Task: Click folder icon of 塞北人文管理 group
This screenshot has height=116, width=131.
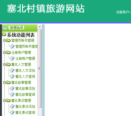Action: coord(8,64)
